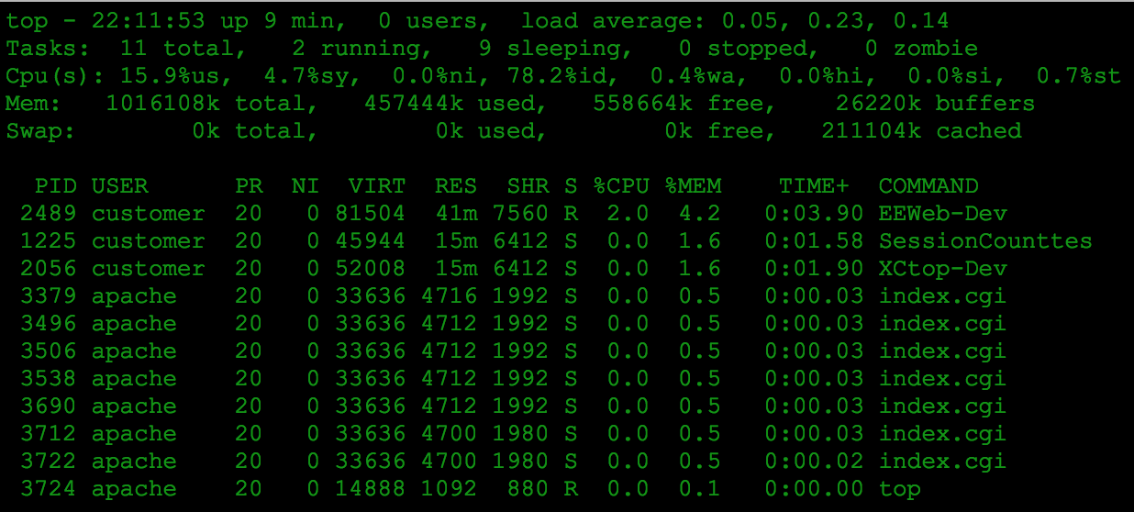Viewport: 1134px width, 512px height.
Task: Click the RES column header
Action: pos(455,185)
